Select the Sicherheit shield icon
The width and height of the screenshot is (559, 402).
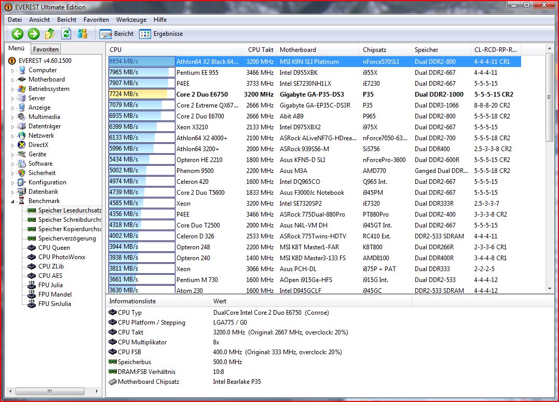tap(22, 172)
